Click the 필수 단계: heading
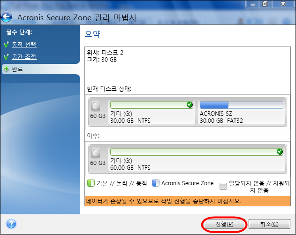Image resolution: width=296 pixels, height=235 pixels. [x=19, y=32]
